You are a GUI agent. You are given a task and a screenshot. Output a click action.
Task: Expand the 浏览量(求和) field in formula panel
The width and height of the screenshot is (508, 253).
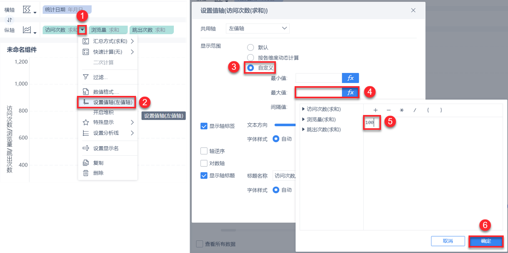pos(304,120)
